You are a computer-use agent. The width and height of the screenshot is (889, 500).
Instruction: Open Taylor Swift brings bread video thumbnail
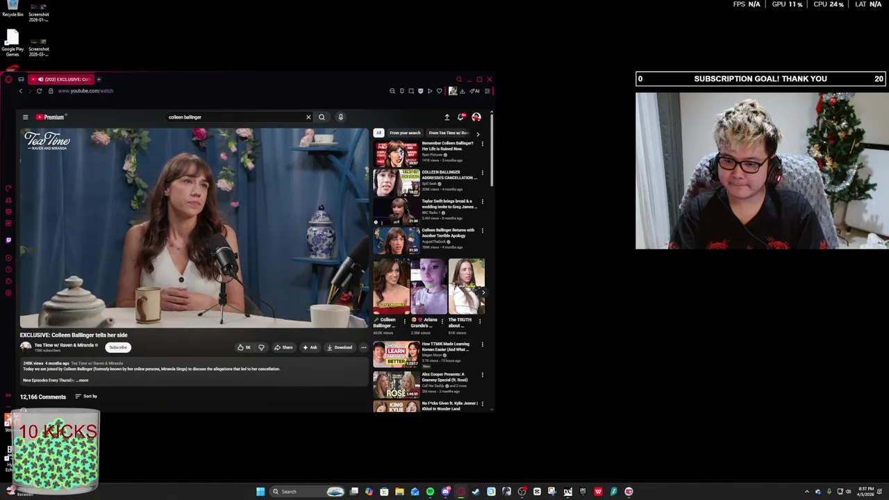[397, 212]
